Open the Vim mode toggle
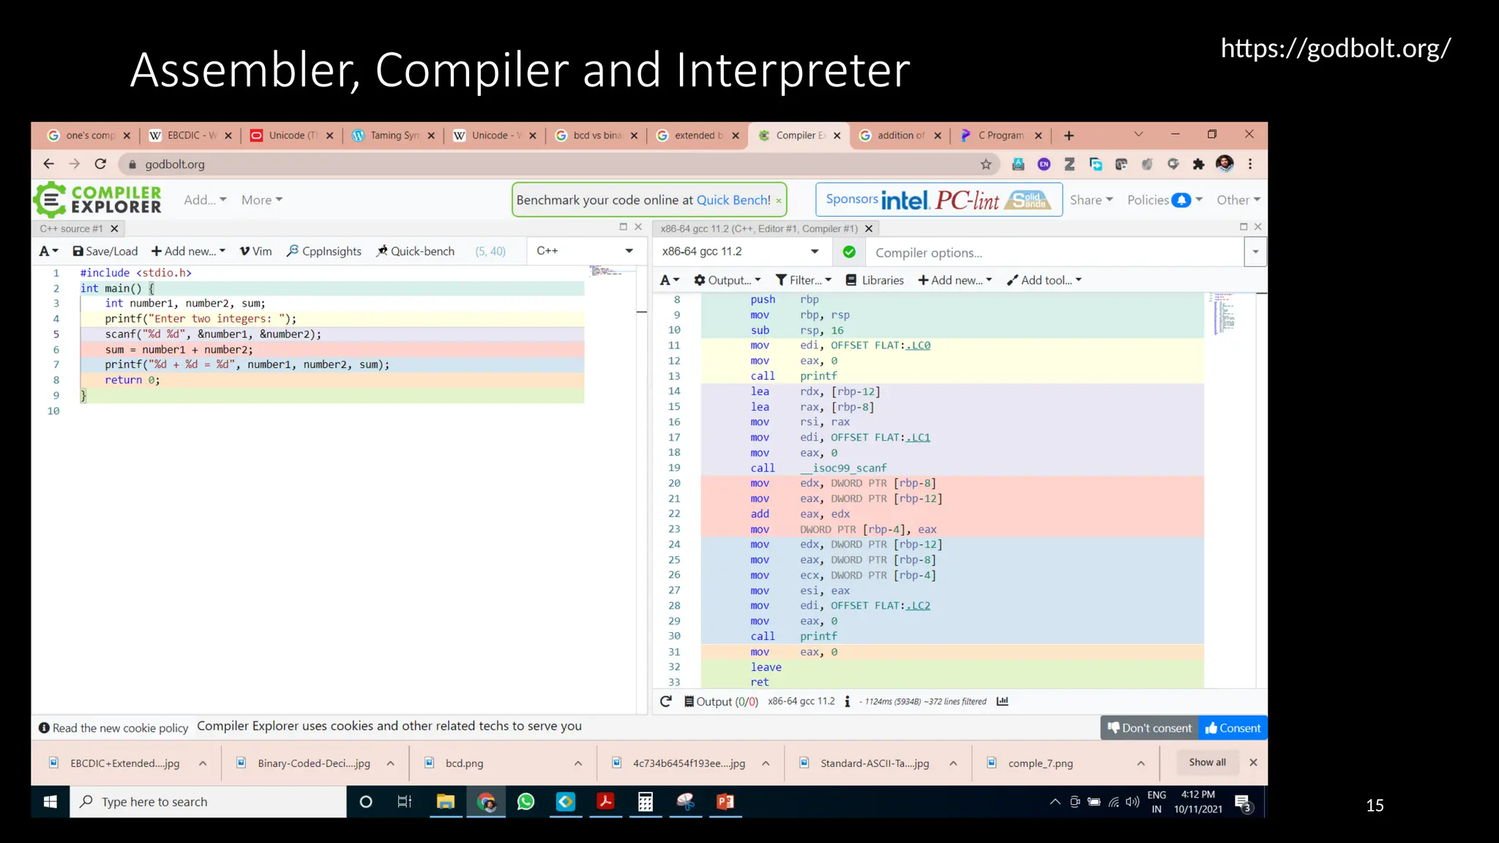Image resolution: width=1499 pixels, height=843 pixels. [256, 251]
